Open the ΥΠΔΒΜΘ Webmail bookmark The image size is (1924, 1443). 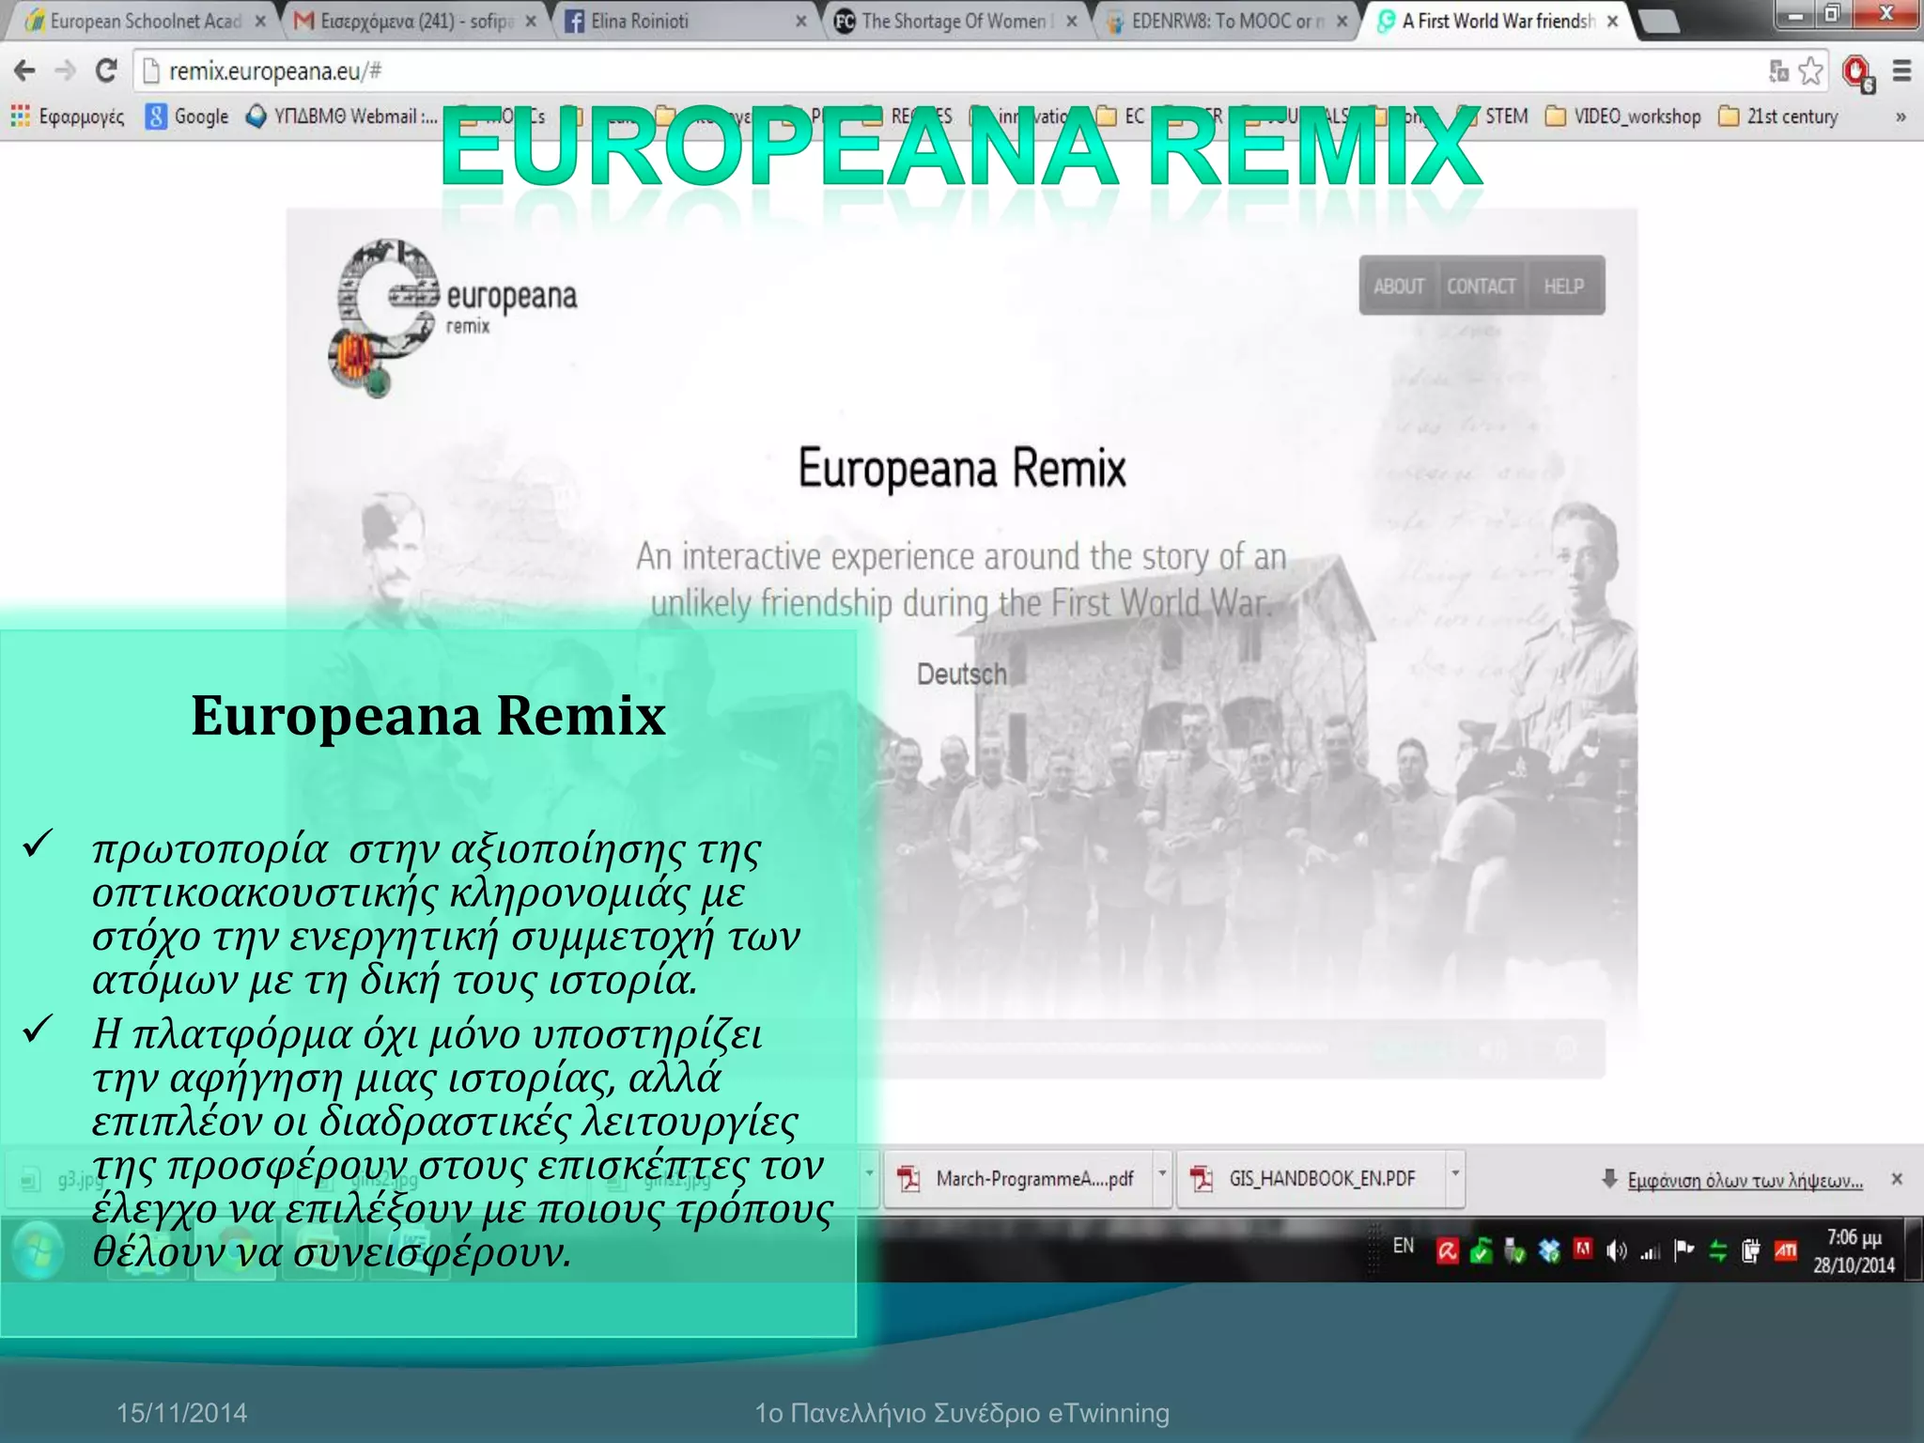coord(341,116)
